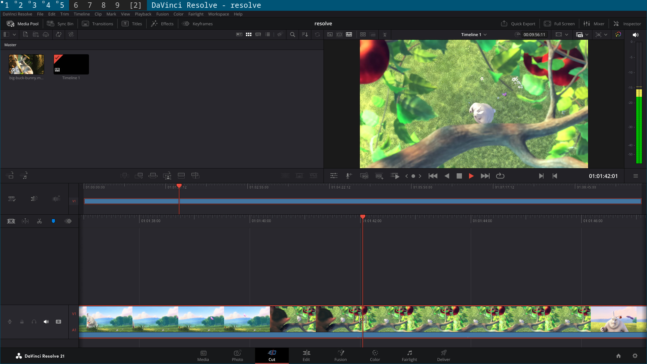This screenshot has width=647, height=364.
Task: Switch to the Photo page
Action: [x=237, y=356]
